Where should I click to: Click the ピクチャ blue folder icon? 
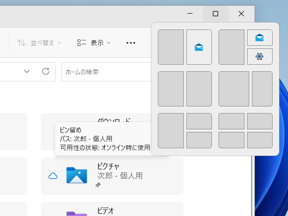(77, 175)
